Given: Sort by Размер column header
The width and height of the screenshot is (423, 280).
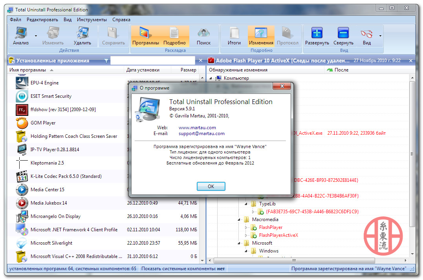Looking at the screenshot, I should (185, 70).
